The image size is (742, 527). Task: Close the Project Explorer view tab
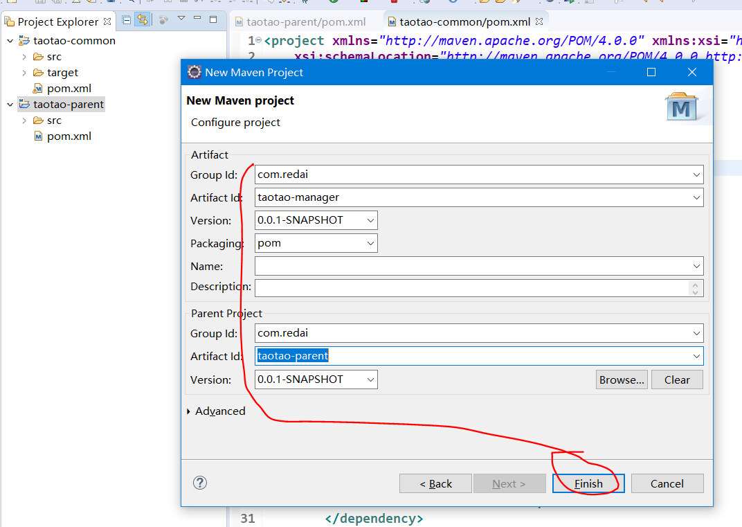click(x=107, y=21)
